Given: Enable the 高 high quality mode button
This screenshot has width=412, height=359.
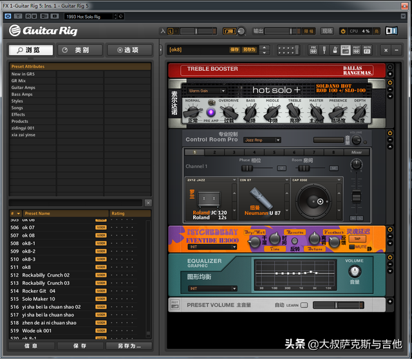Looking at the screenshot, I should (x=377, y=32).
